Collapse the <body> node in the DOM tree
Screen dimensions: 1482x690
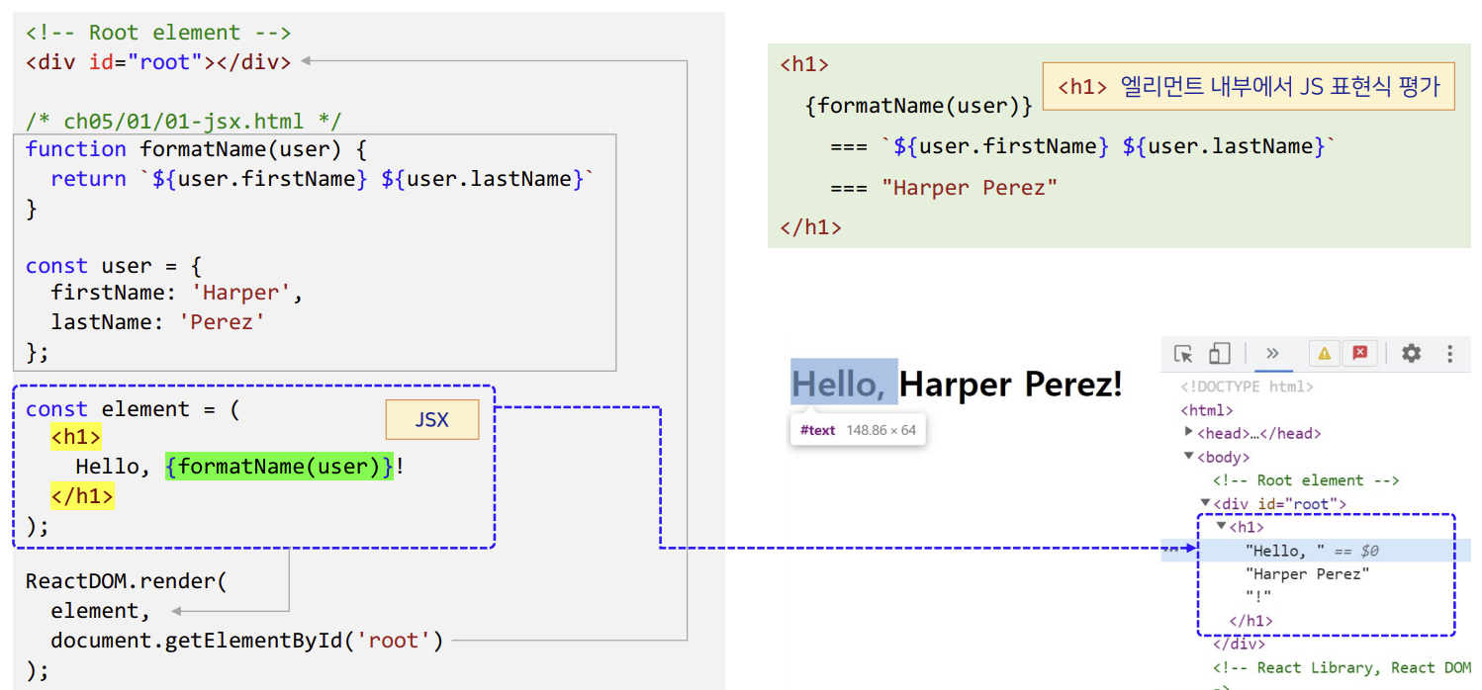[1189, 456]
